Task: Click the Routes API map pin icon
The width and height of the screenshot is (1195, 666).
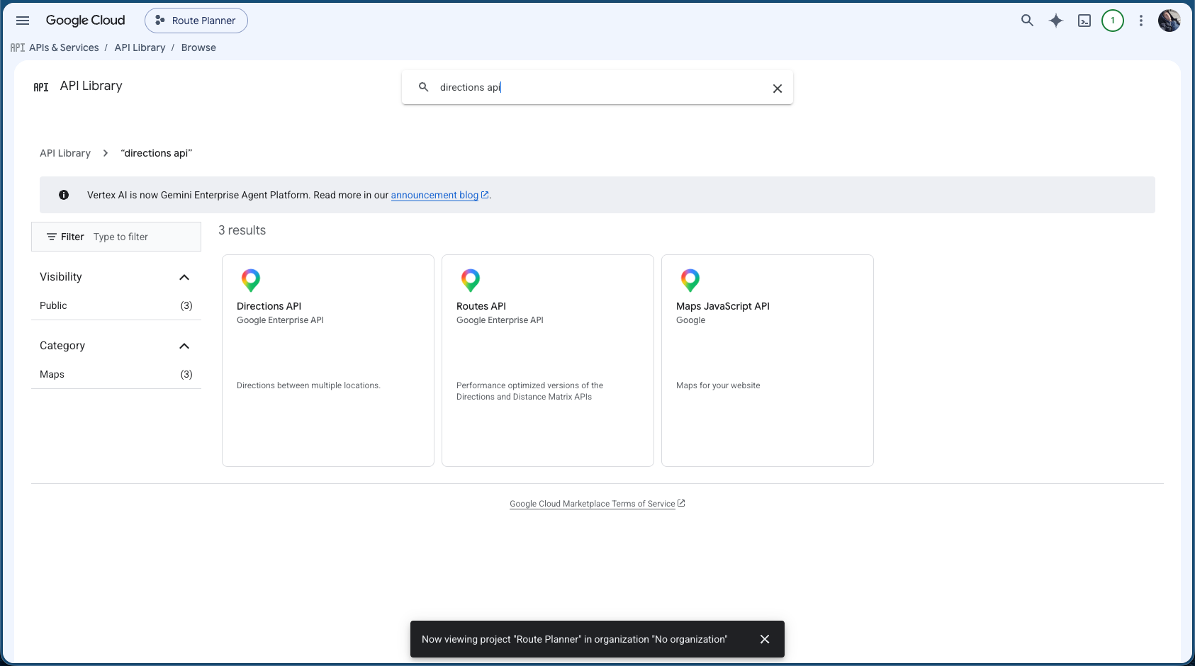Action: pos(471,281)
